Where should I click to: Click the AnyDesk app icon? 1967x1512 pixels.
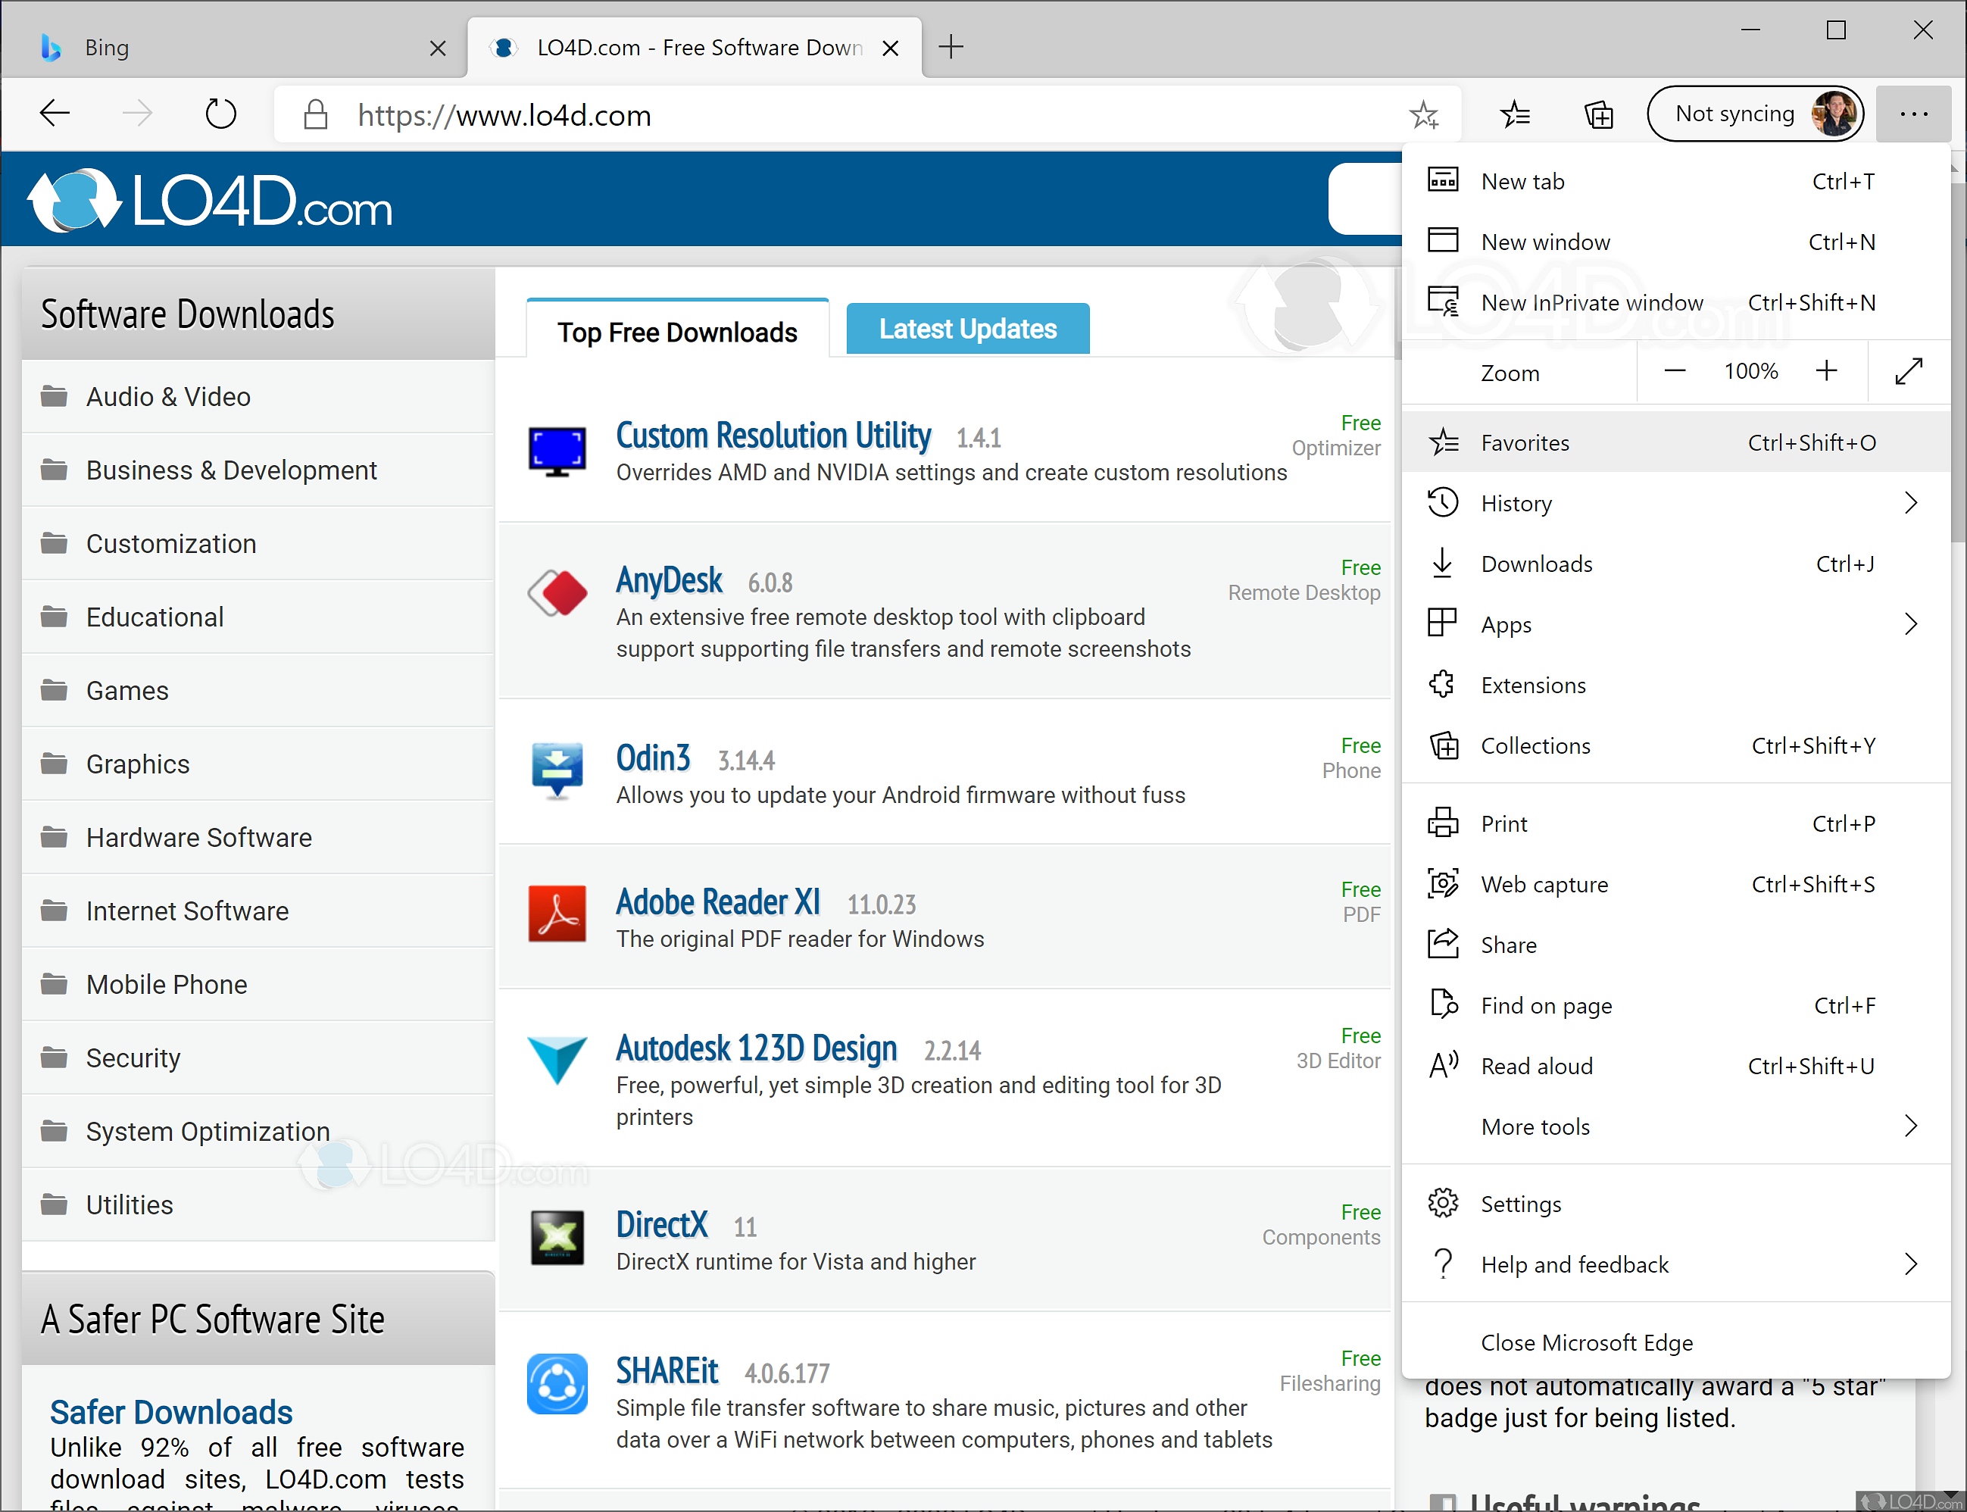click(557, 594)
